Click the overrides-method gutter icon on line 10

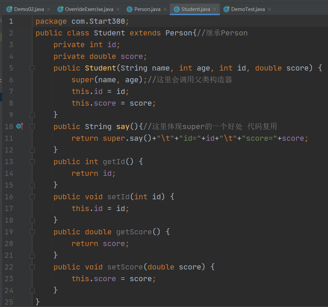(x=20, y=126)
